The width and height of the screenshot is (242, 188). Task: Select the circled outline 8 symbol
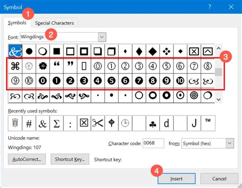[208, 66]
